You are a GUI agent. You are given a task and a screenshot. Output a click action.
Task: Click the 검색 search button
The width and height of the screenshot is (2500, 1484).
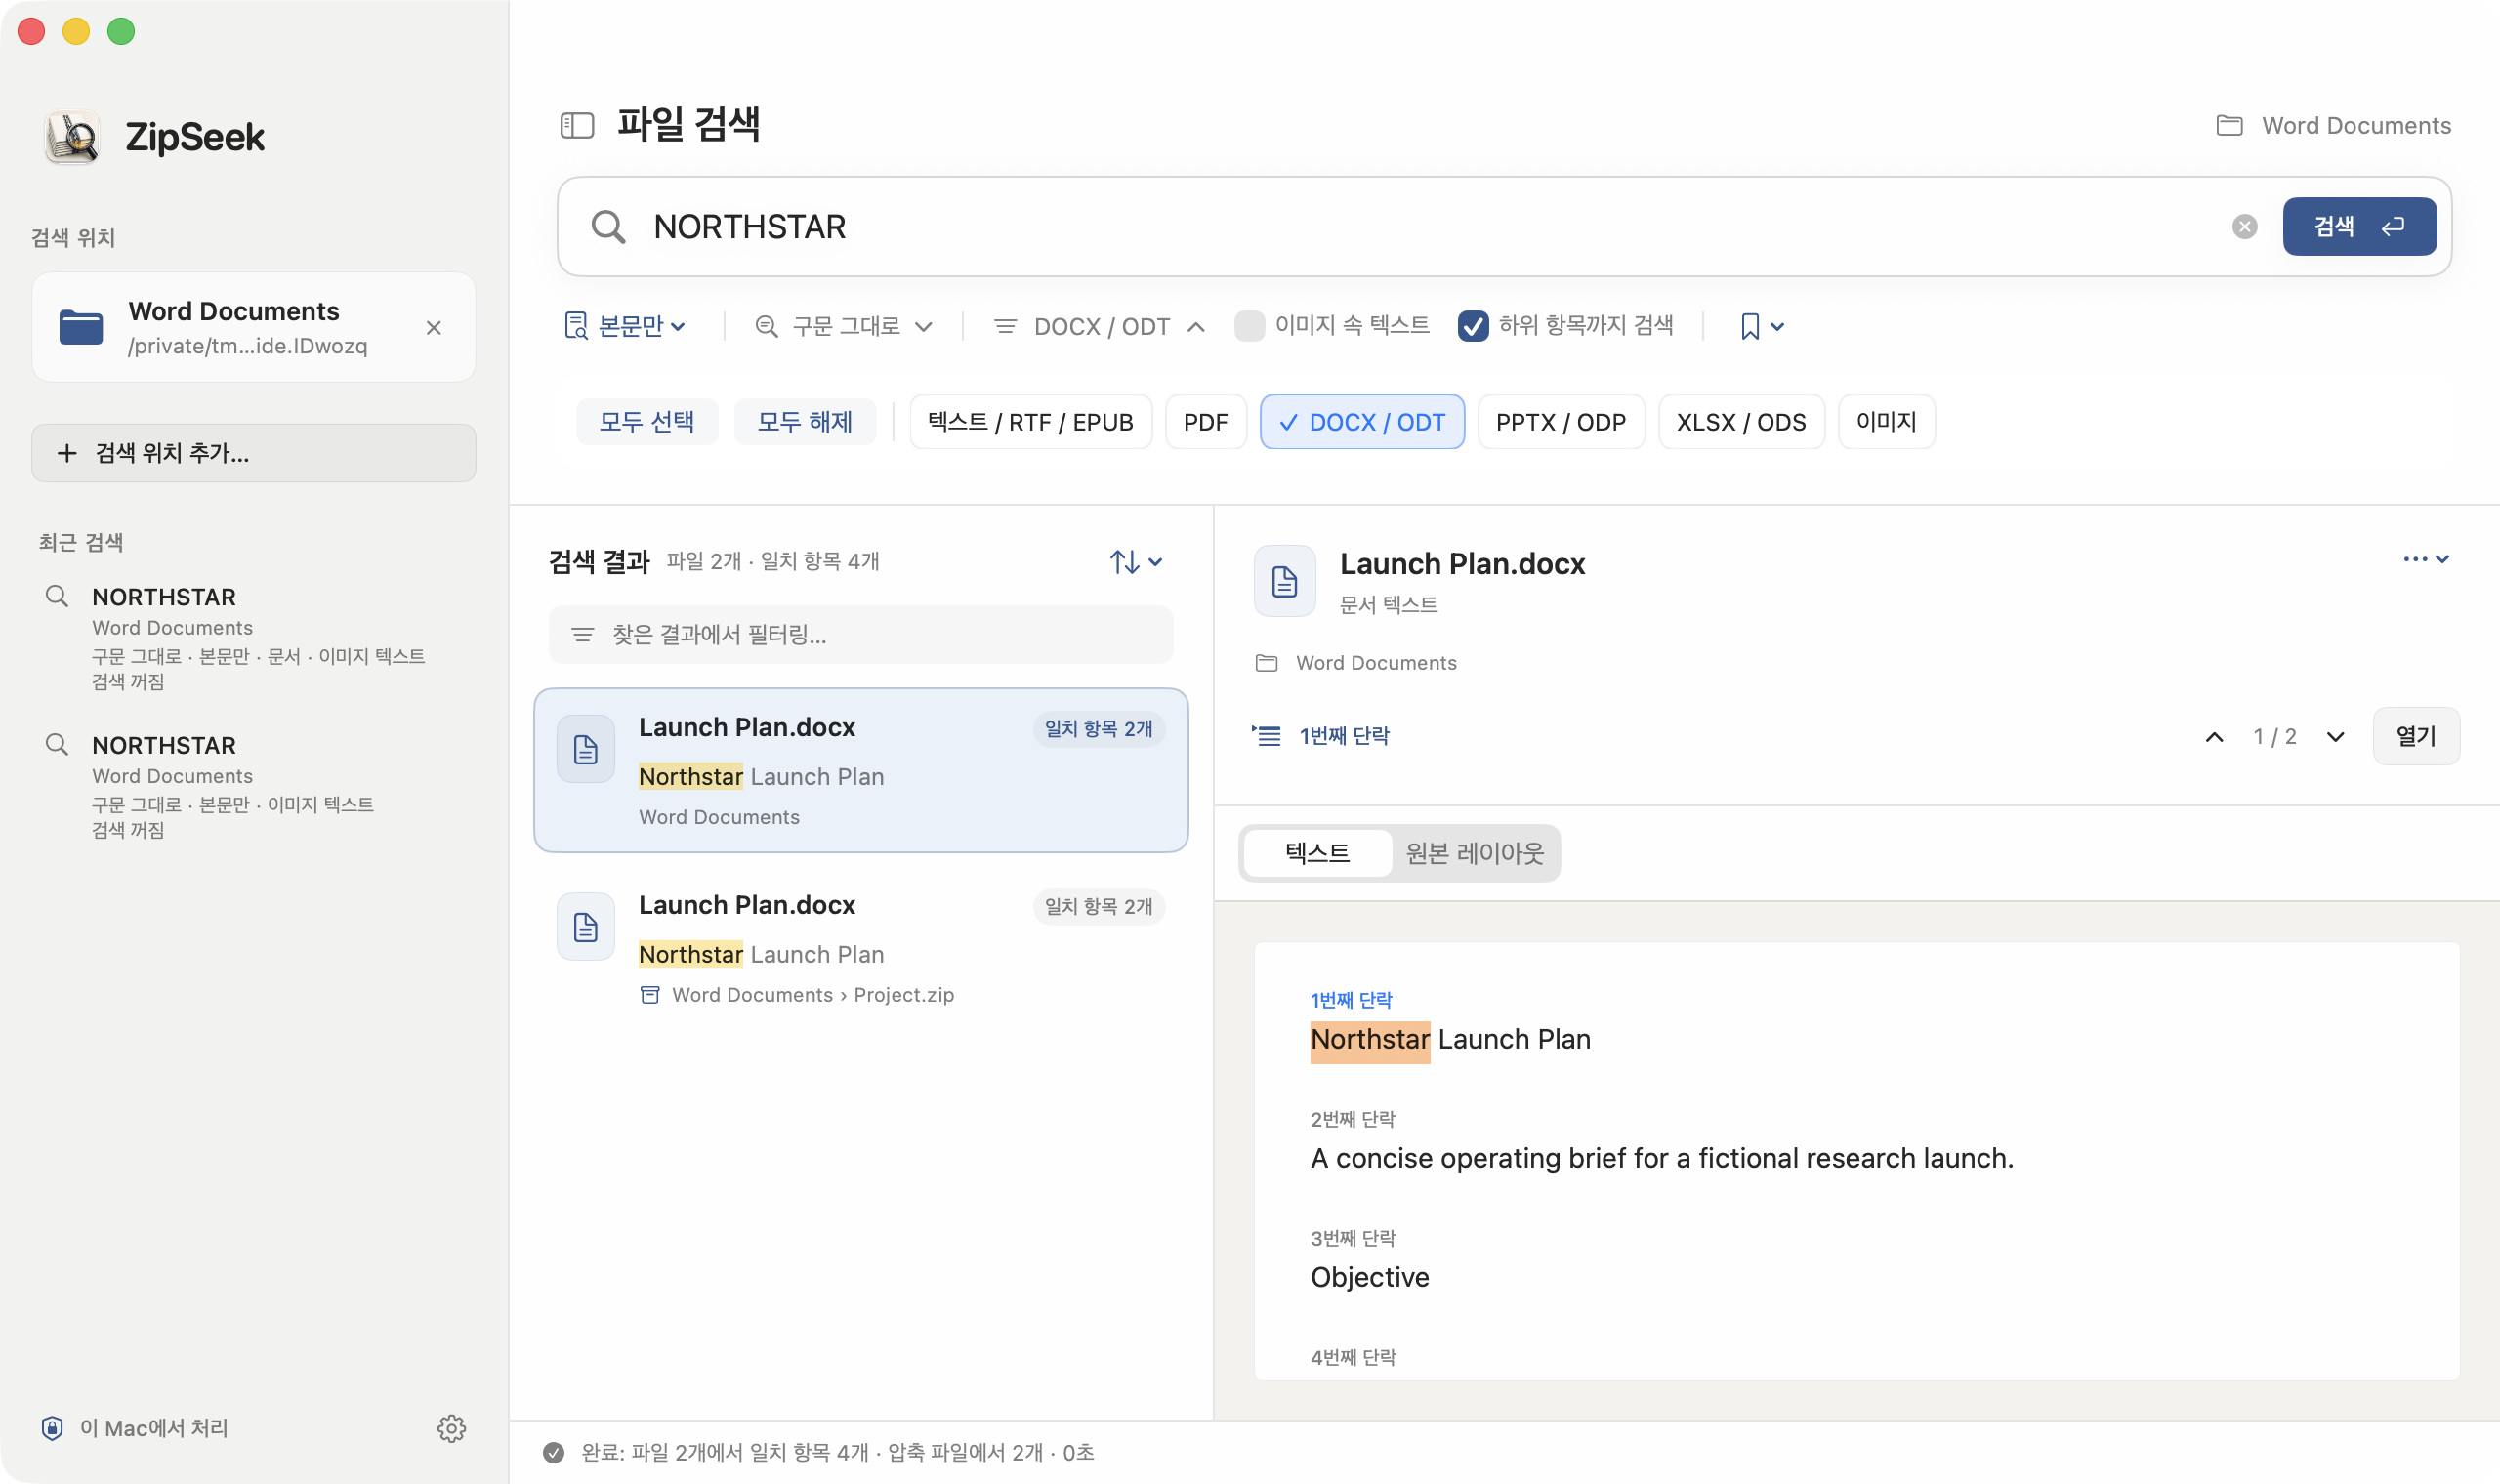(x=2358, y=226)
